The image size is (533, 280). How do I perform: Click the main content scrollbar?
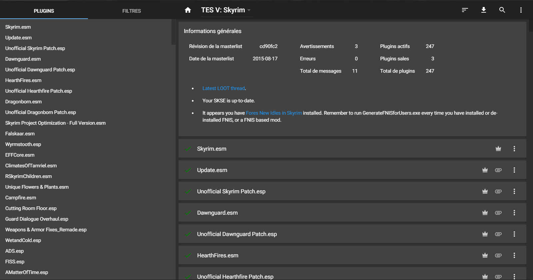531,25
